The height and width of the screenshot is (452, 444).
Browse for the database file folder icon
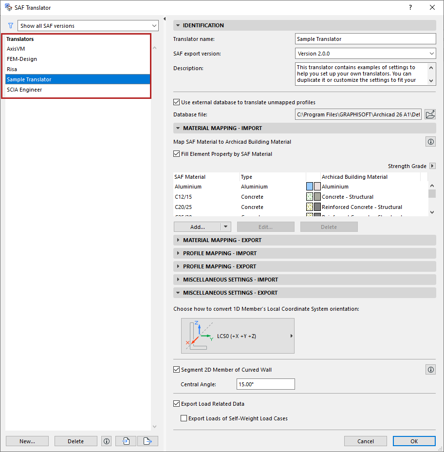click(x=430, y=114)
